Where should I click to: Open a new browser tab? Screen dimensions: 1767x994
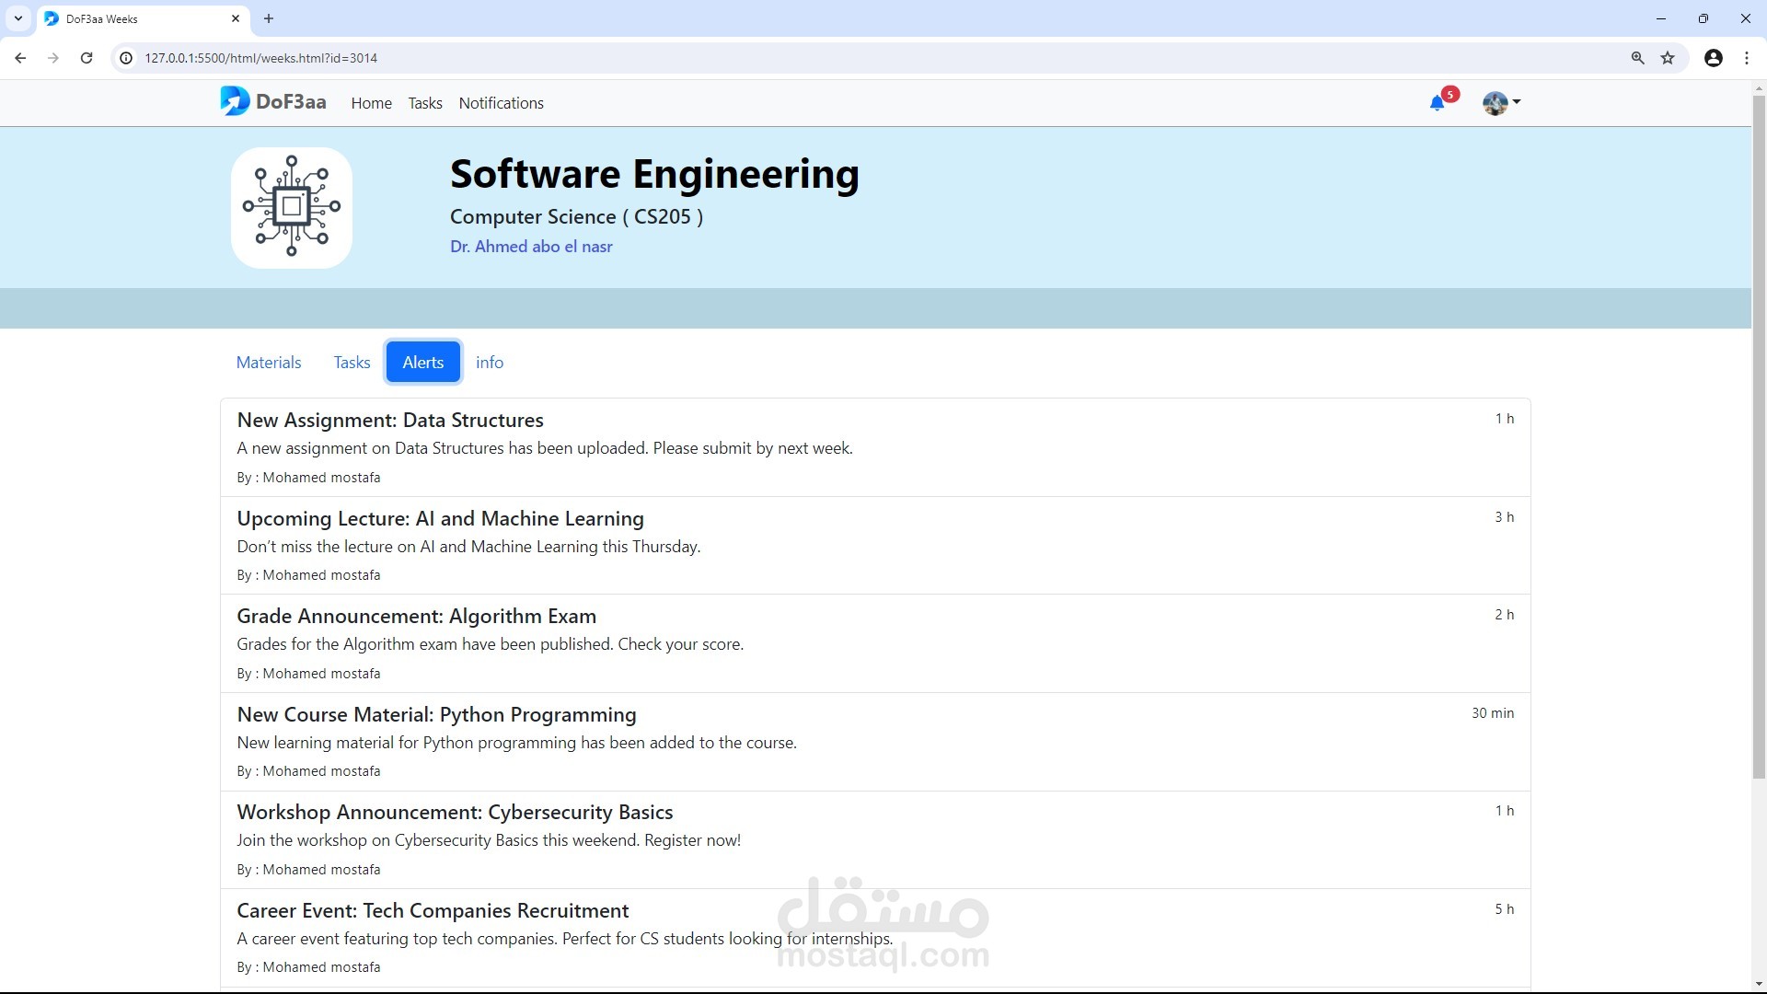[269, 18]
